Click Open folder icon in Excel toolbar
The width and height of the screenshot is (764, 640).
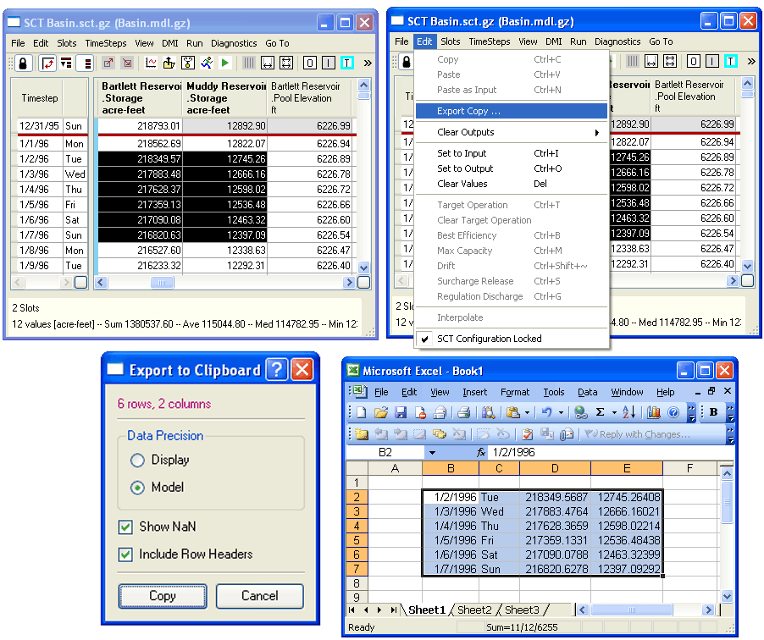coord(381,412)
